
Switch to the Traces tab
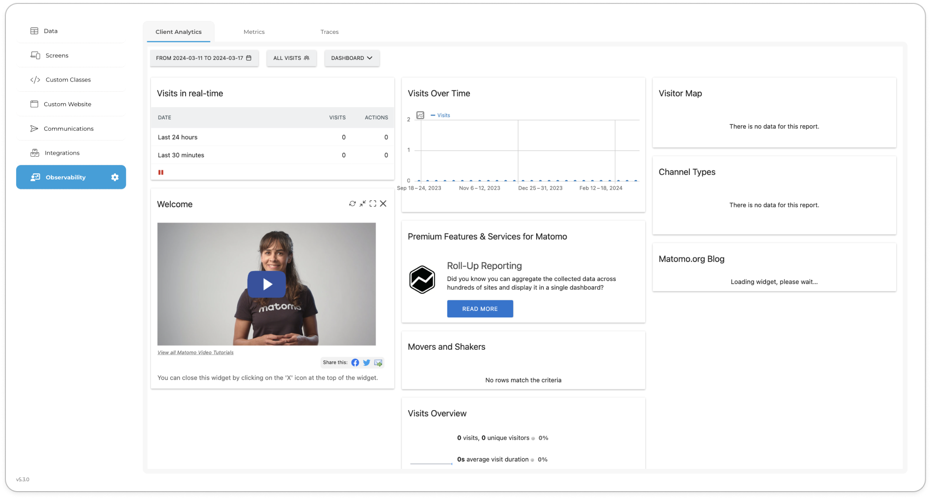point(329,32)
